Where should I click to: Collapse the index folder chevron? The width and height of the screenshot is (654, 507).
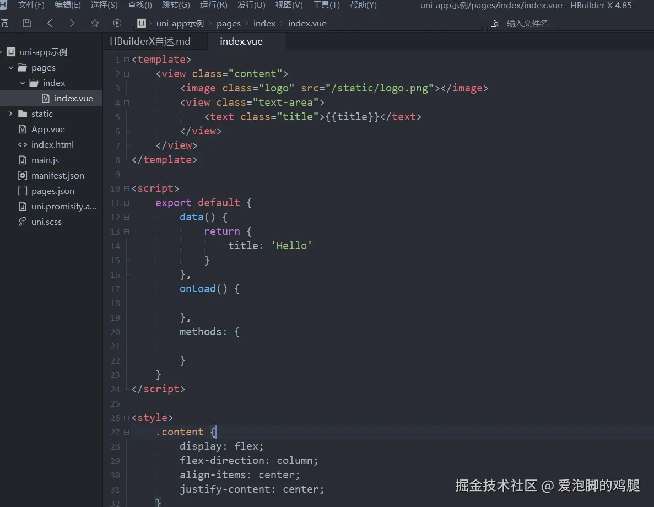[x=23, y=83]
